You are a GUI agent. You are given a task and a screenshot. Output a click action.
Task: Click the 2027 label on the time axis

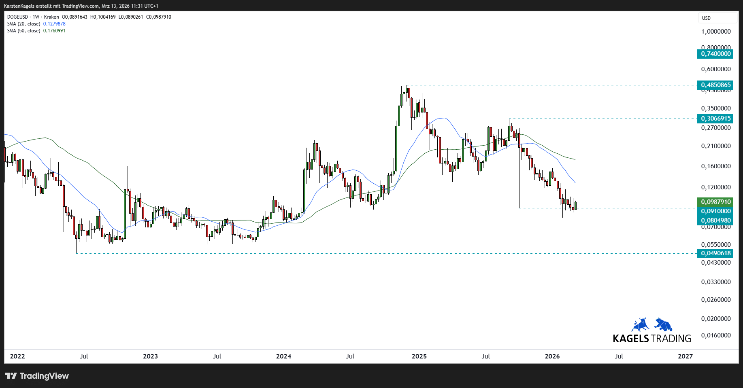[685, 356]
